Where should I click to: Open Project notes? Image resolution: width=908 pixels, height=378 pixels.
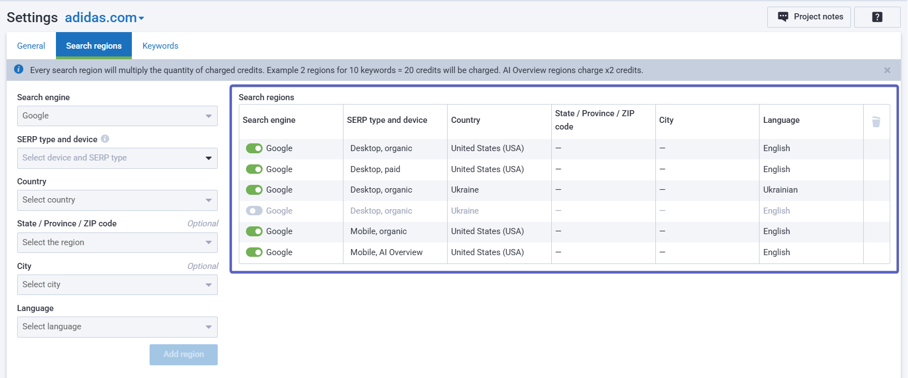pyautogui.click(x=809, y=17)
